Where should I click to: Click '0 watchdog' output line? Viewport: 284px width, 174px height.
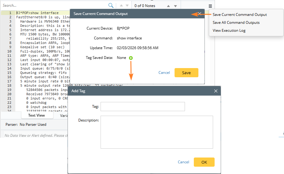[x=36, y=103]
